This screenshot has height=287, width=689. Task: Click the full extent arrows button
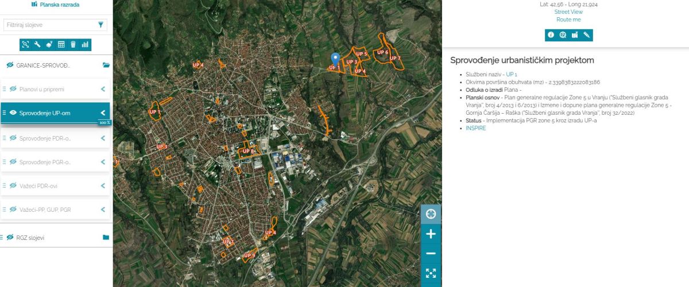431,273
